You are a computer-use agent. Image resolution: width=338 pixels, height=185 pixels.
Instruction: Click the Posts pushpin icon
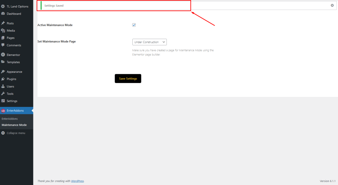[3, 23]
